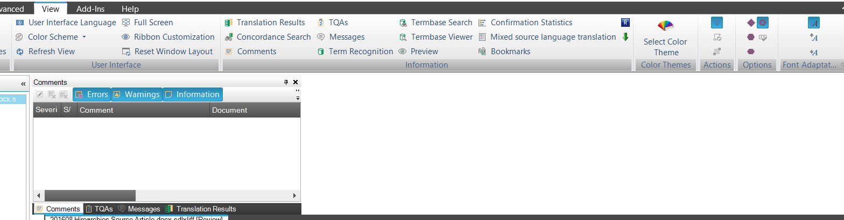Open the Concordance Search window
The width and height of the screenshot is (844, 220).
(267, 37)
